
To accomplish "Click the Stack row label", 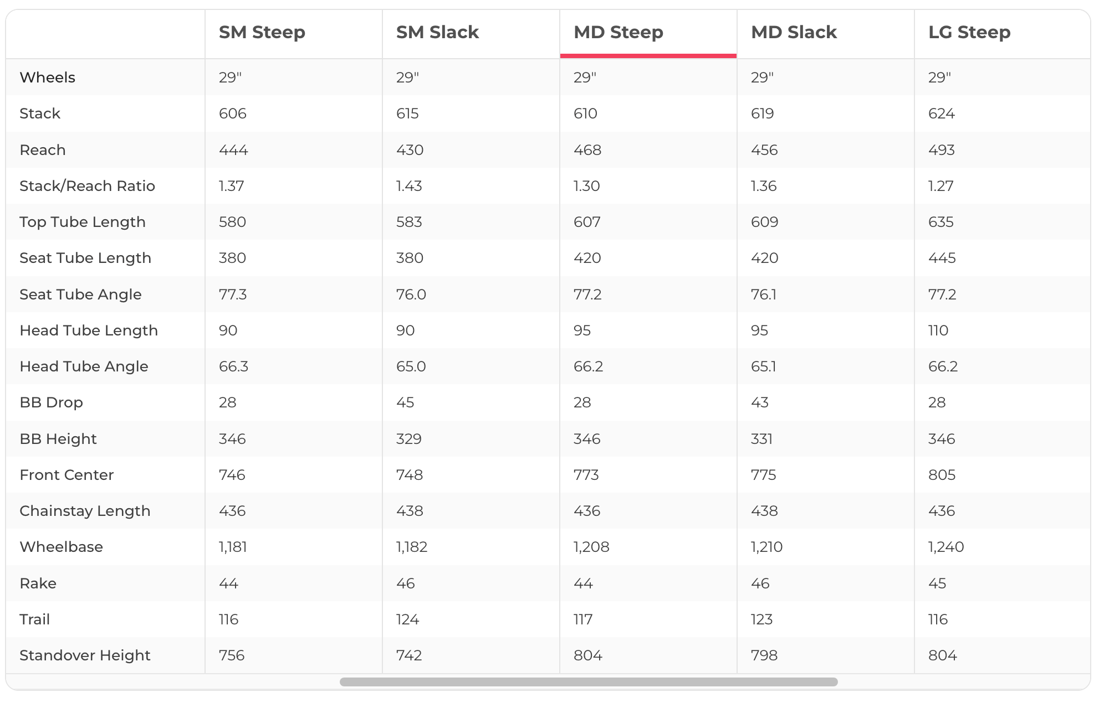I will (40, 113).
